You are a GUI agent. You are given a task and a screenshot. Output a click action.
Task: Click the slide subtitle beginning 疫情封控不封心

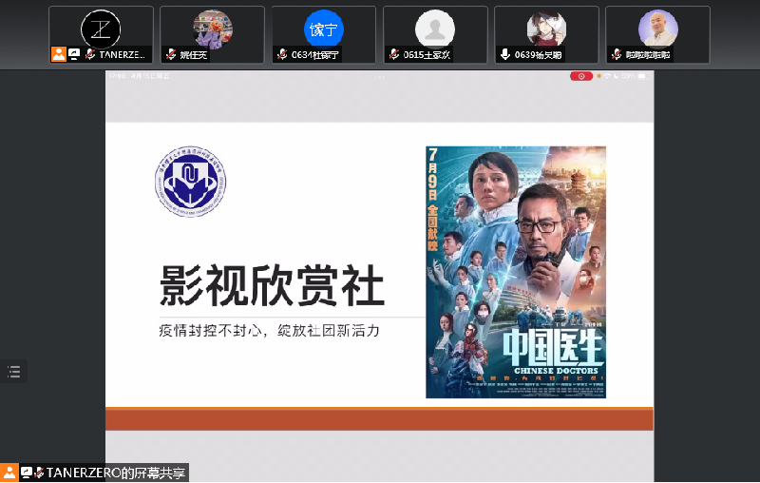[x=269, y=331]
